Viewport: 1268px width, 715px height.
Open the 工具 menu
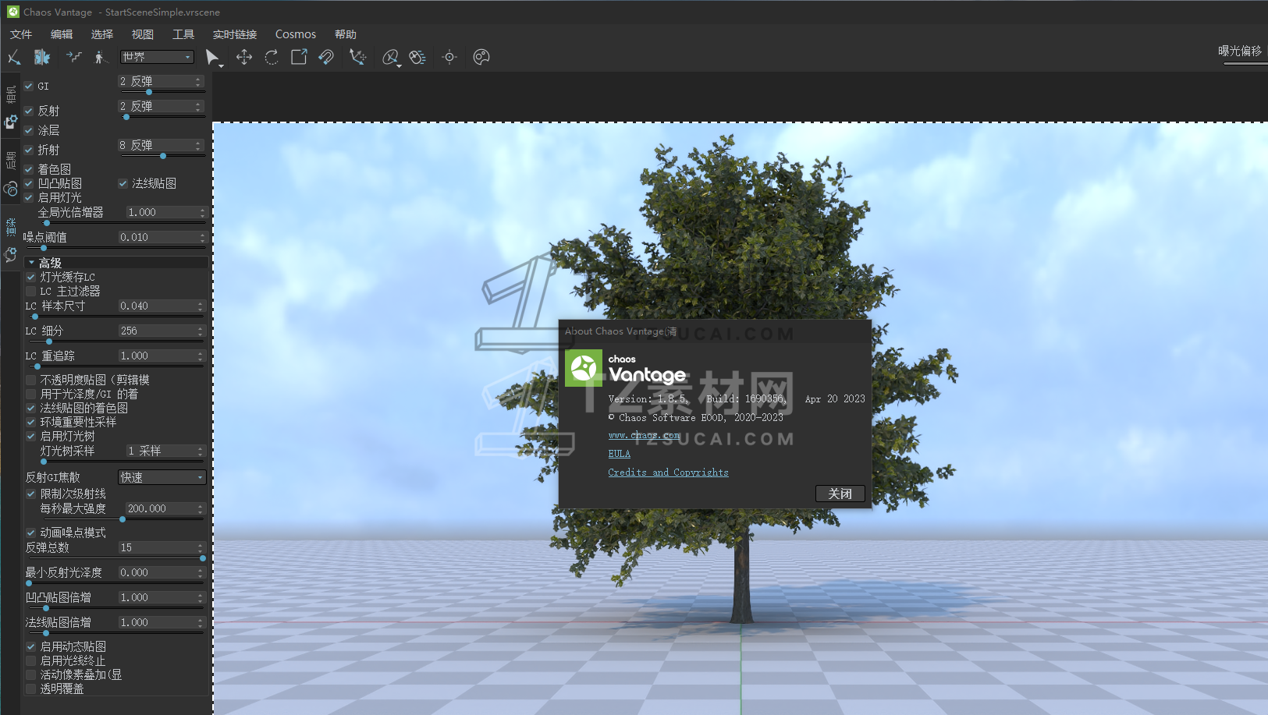[183, 34]
